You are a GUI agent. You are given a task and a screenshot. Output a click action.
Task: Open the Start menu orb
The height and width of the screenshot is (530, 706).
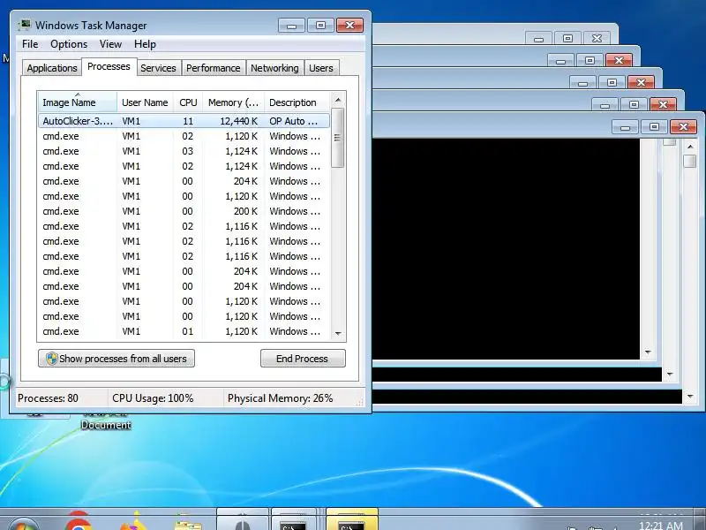[23, 523]
